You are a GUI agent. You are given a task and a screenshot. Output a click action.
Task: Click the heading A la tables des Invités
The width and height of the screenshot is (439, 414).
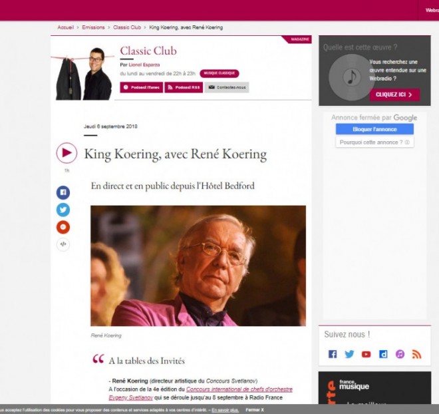(147, 361)
